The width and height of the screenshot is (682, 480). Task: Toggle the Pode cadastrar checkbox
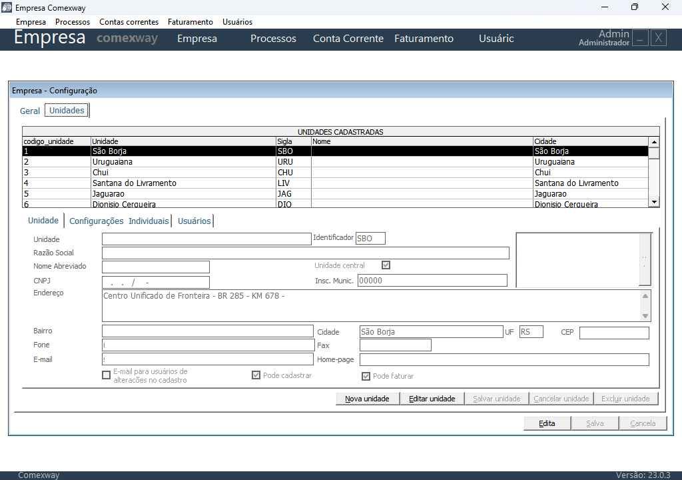(x=256, y=375)
